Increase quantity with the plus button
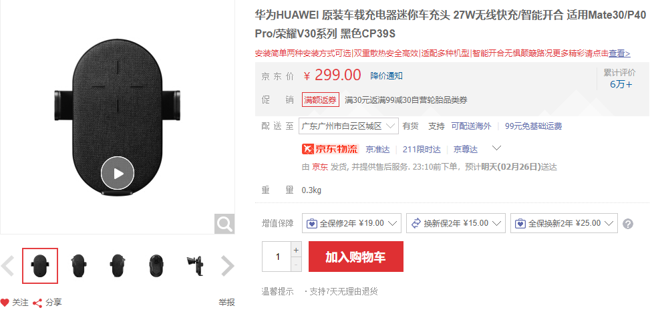The height and width of the screenshot is (326, 650). tap(296, 250)
